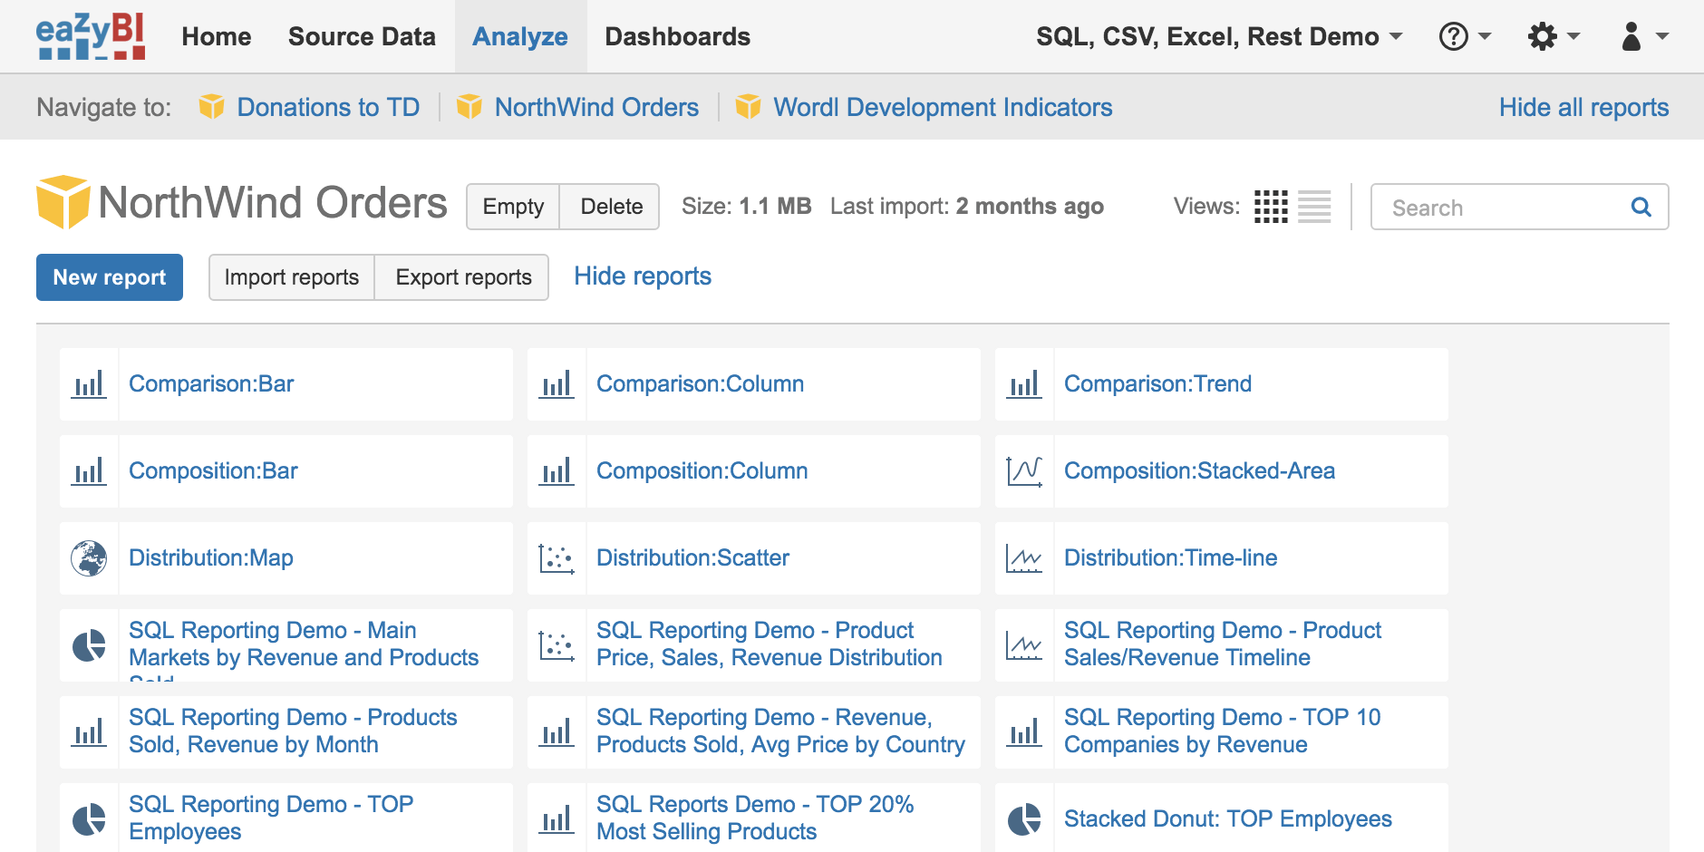Open the user profile menu

(1644, 36)
